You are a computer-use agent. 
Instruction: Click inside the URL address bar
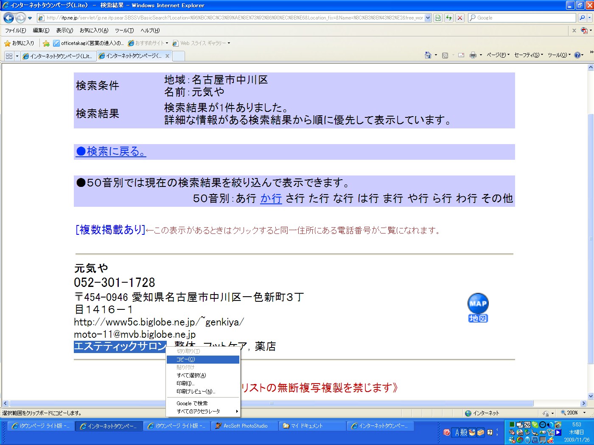[x=234, y=18]
